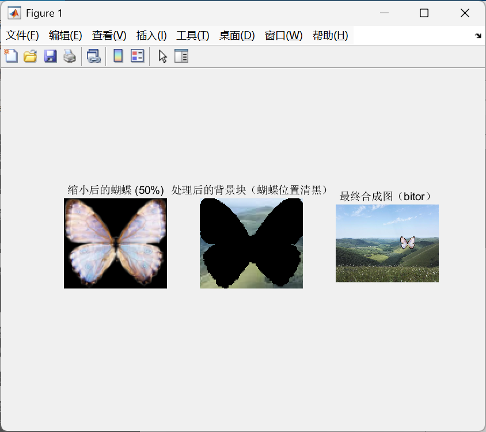Open the 文件(F) menu
Image resolution: width=486 pixels, height=432 pixels.
tap(22, 36)
